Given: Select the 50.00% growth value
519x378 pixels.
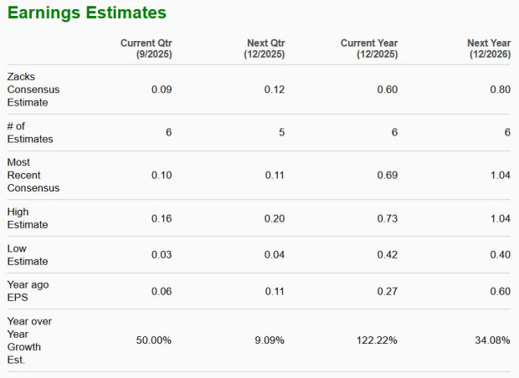Looking at the screenshot, I should 154,340.
